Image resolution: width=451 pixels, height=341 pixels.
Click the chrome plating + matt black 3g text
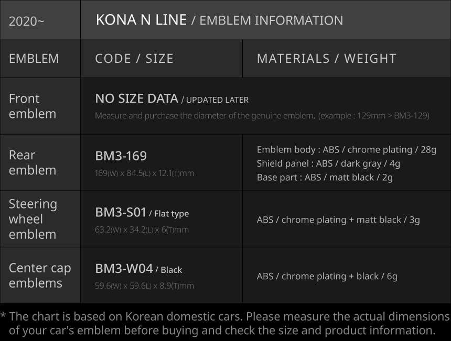point(338,219)
